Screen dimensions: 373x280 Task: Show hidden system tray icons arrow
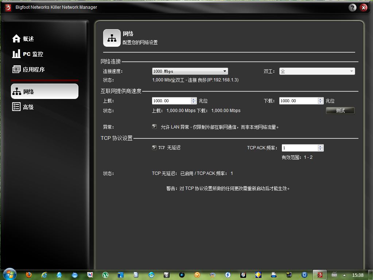(344, 275)
